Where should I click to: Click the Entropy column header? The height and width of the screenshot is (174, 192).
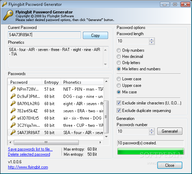[51, 82]
